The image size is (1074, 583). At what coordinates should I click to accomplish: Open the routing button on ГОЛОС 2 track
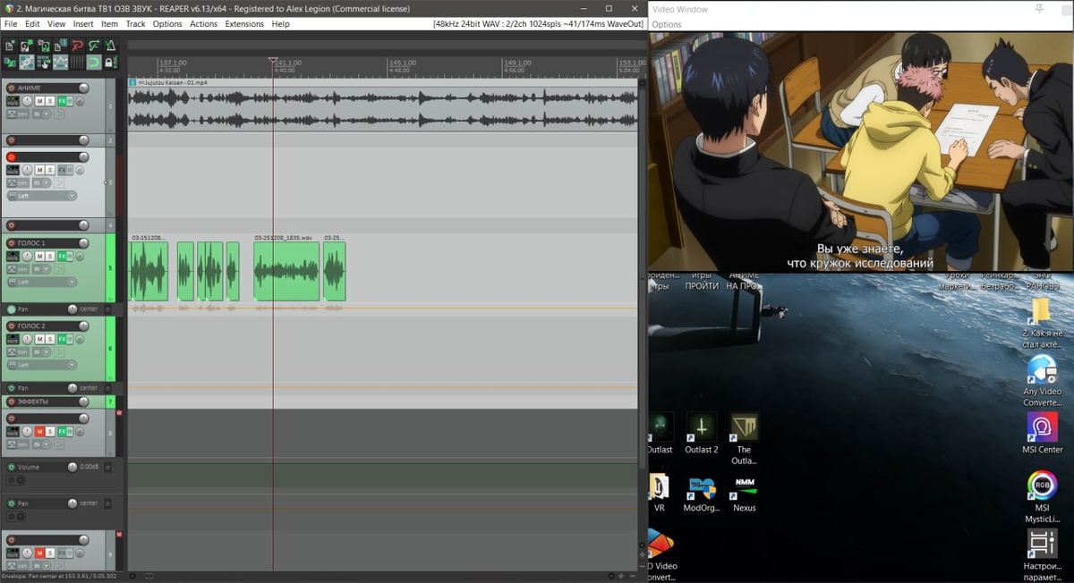coord(13,339)
